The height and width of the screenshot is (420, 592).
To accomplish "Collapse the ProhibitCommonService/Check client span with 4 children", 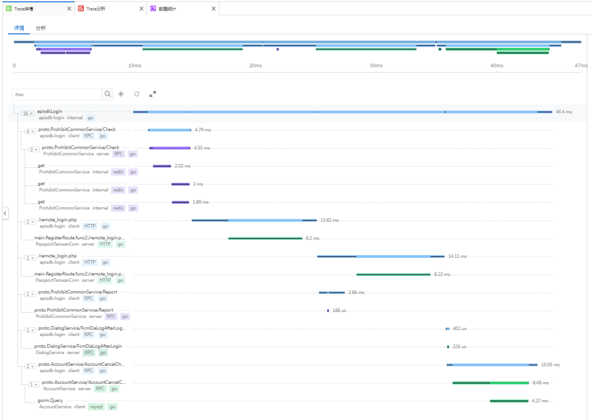I will 31,132.
